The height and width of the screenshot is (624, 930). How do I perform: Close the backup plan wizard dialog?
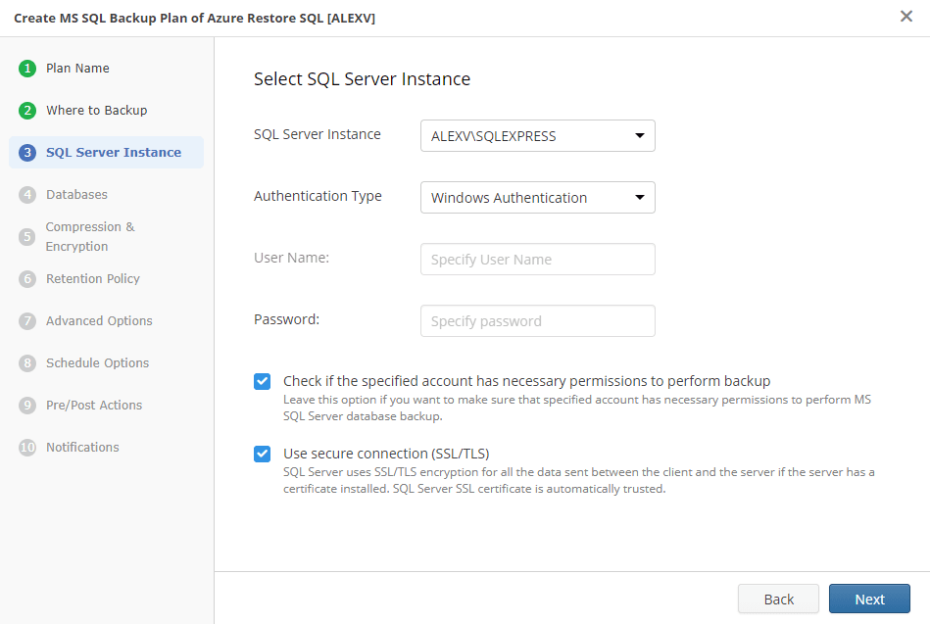906,17
